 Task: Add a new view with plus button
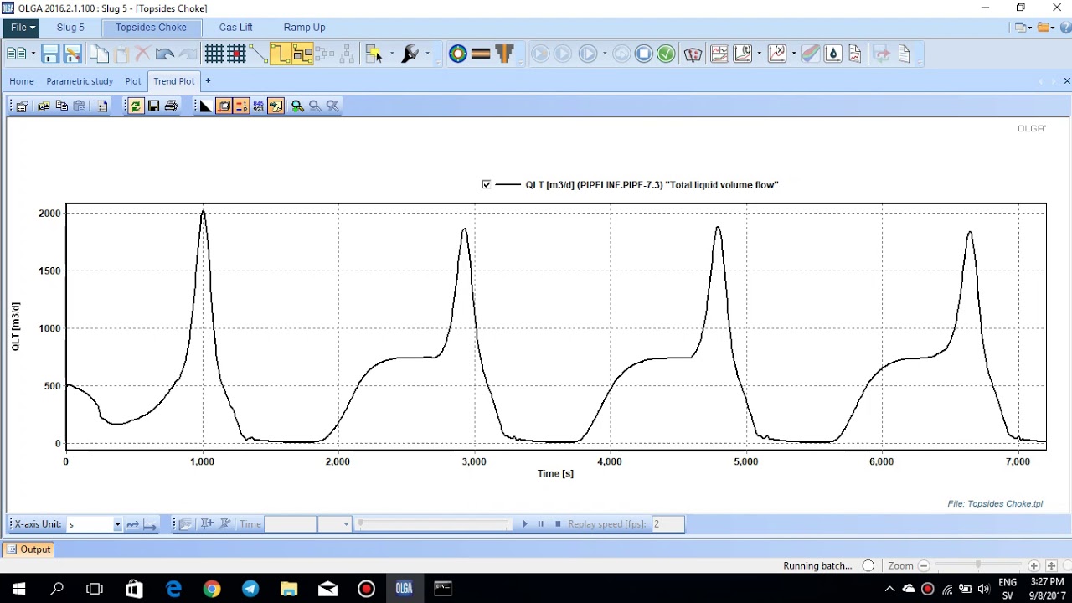pos(208,81)
